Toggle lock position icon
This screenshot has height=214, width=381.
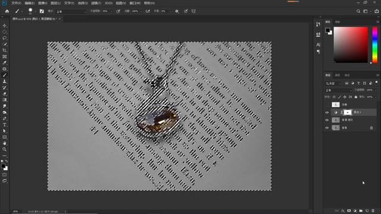pyautogui.click(x=345, y=97)
